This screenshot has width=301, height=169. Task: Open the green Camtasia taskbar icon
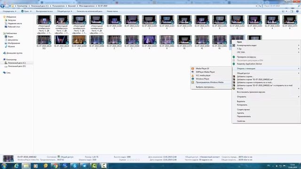[x=94, y=166]
